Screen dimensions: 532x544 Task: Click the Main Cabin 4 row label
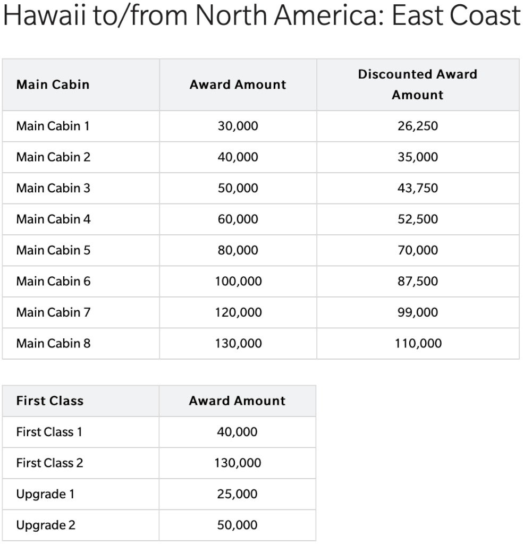pos(53,219)
